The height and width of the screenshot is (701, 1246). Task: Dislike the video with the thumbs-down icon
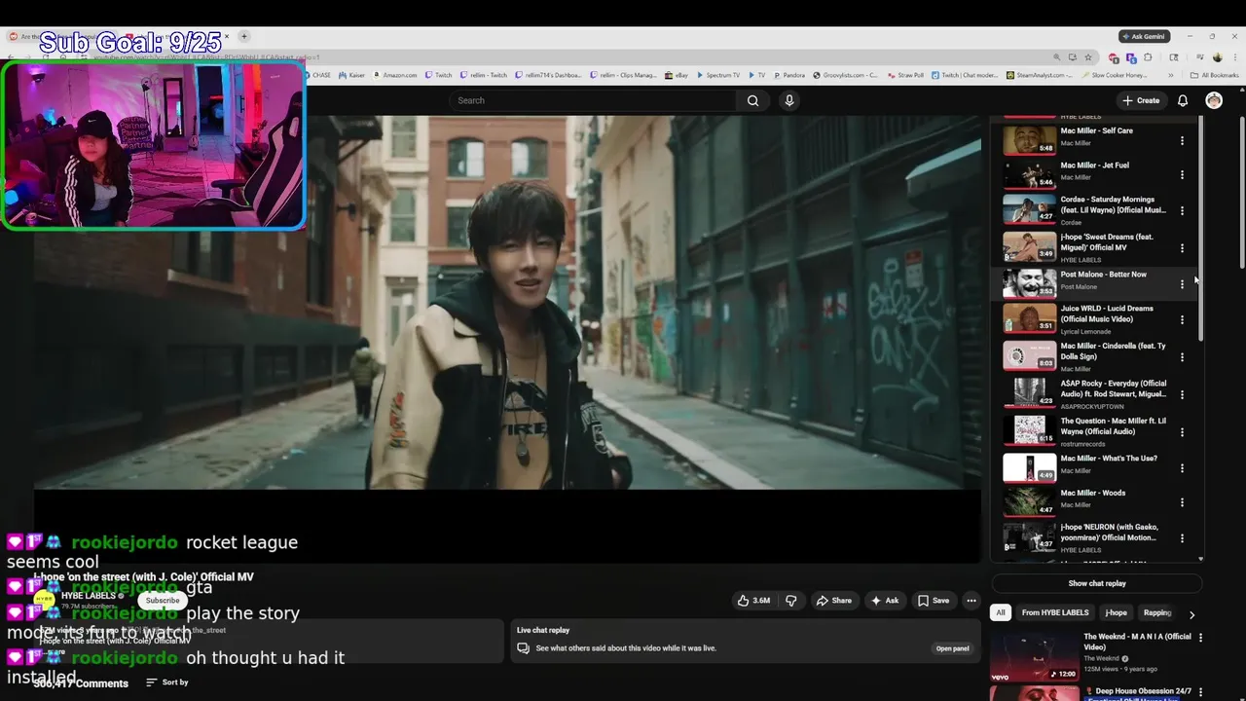tap(790, 601)
